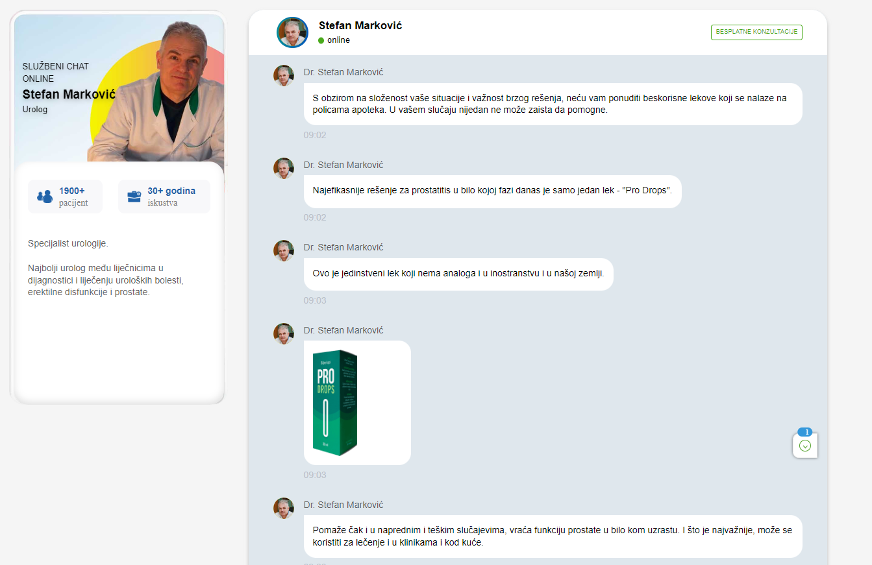Click the avatar beside the product image message
This screenshot has height=565, width=872.
pos(284,333)
